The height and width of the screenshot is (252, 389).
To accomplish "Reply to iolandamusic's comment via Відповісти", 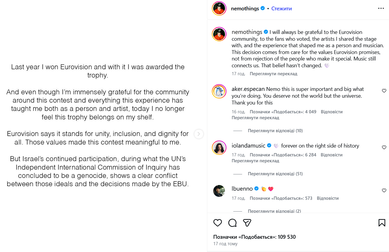I will (331, 155).
